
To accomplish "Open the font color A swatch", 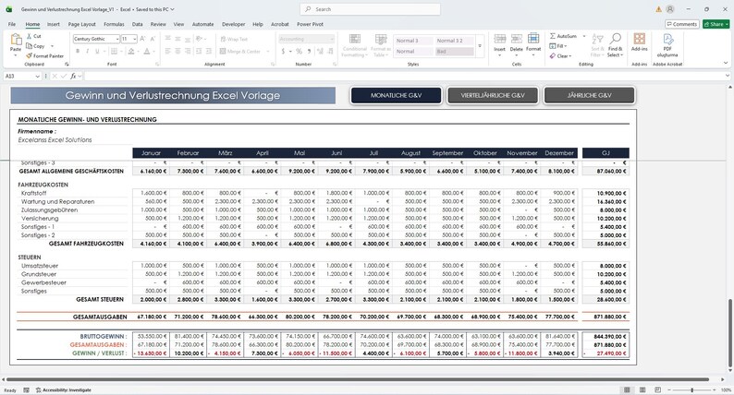I will 147,51.
